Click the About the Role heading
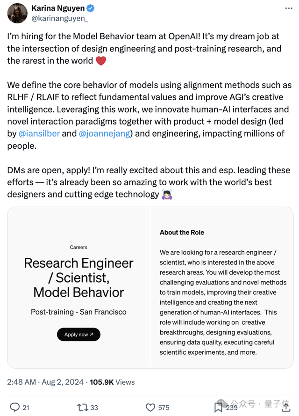Viewport: 299px width, 416px height. tap(182, 232)
